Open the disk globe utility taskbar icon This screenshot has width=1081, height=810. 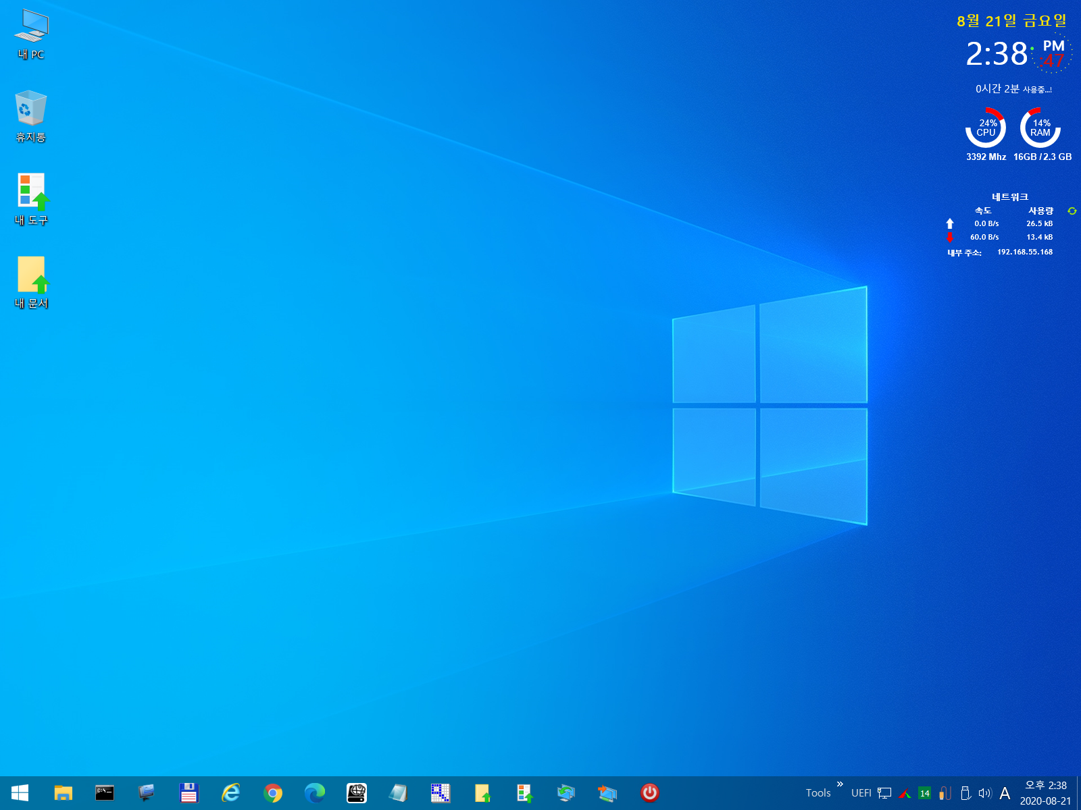(x=357, y=793)
